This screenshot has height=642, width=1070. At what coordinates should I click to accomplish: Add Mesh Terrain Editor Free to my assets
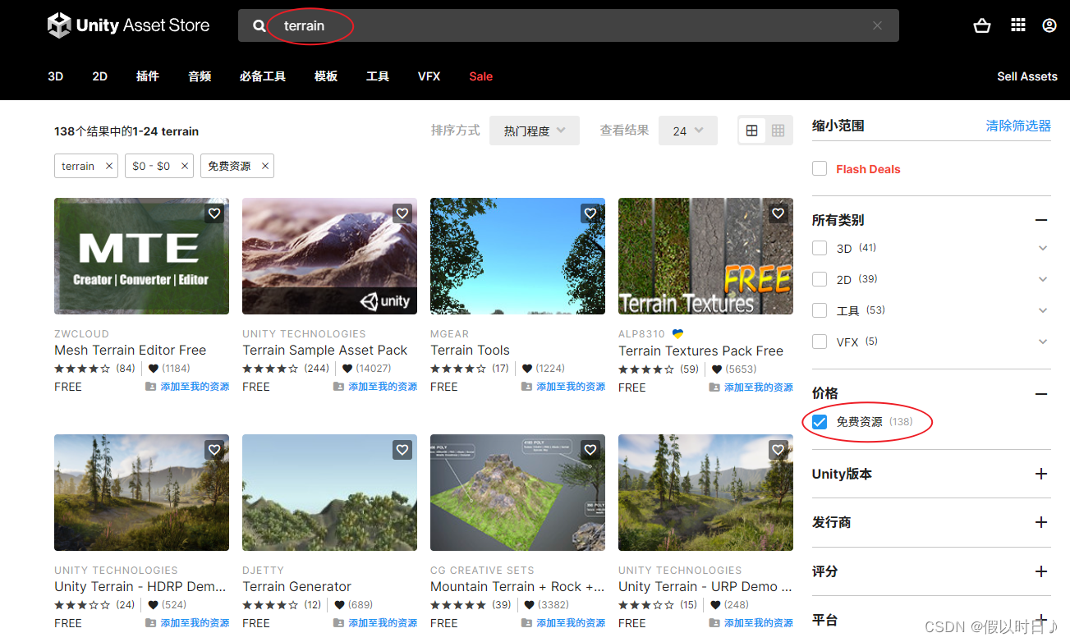[x=188, y=387]
